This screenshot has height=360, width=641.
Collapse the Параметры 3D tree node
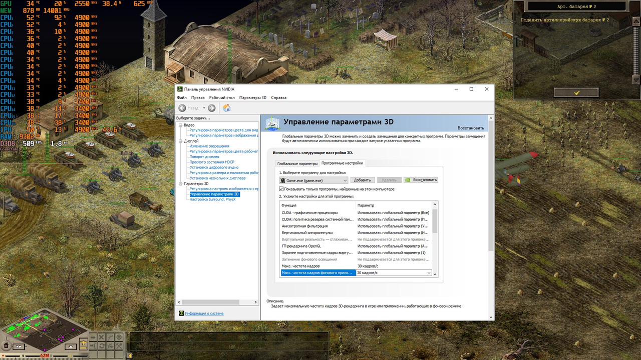tap(181, 183)
